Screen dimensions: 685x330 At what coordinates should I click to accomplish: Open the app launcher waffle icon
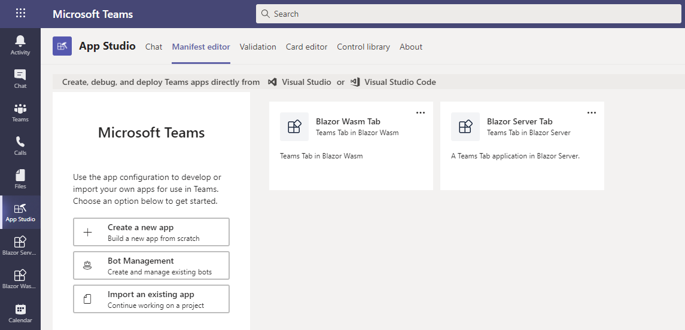(x=20, y=13)
